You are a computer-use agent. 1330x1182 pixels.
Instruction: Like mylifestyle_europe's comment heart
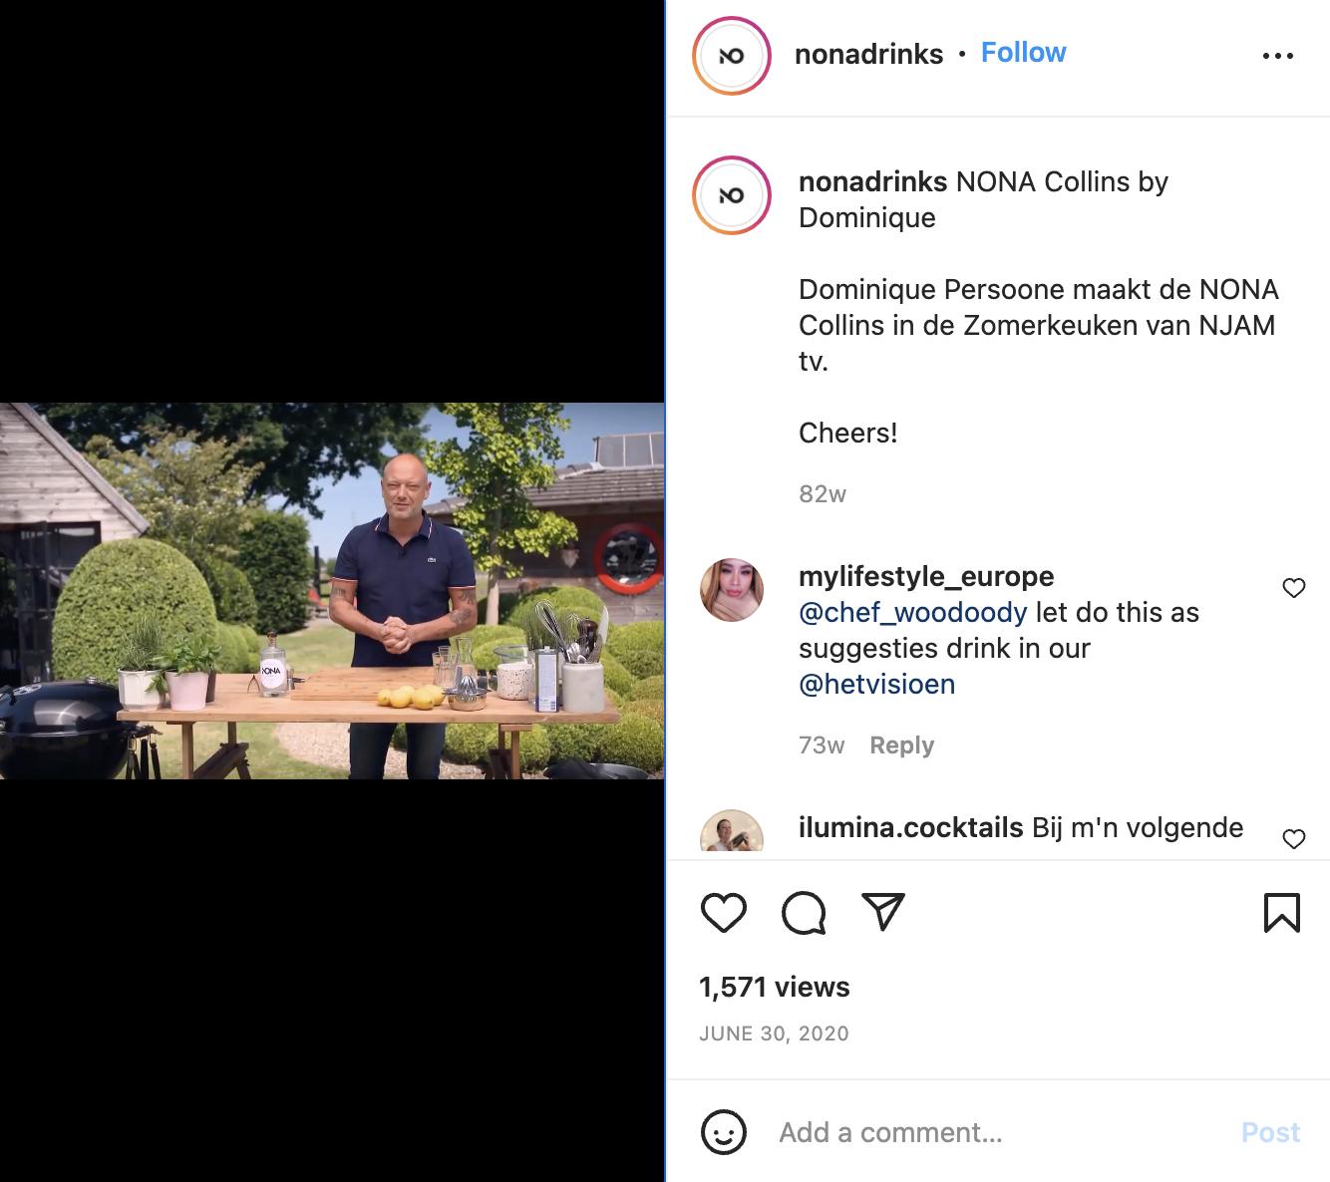click(1293, 588)
